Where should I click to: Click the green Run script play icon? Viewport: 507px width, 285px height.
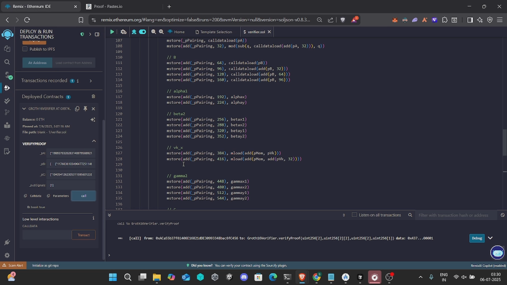point(112,32)
